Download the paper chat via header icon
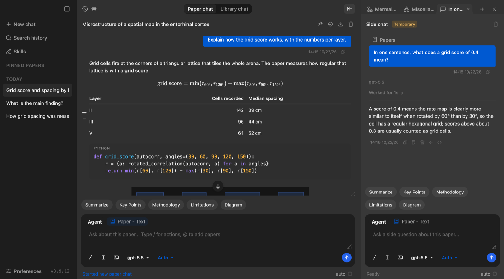 pyautogui.click(x=341, y=24)
